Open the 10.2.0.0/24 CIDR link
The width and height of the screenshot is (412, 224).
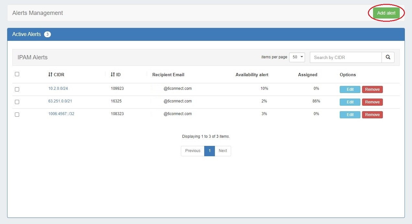click(58, 88)
